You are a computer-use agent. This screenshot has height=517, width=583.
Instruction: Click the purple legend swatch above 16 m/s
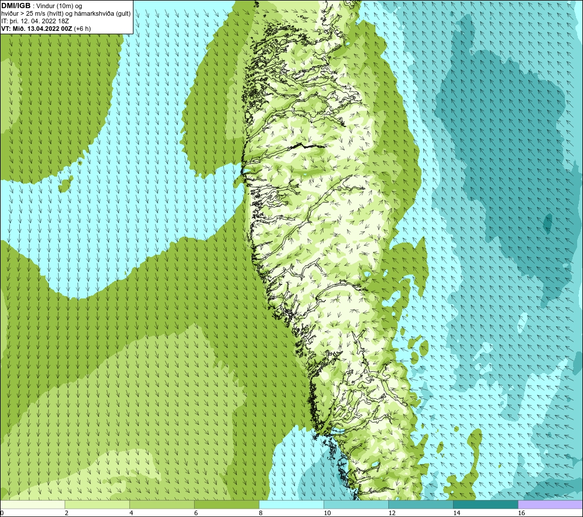click(550, 504)
